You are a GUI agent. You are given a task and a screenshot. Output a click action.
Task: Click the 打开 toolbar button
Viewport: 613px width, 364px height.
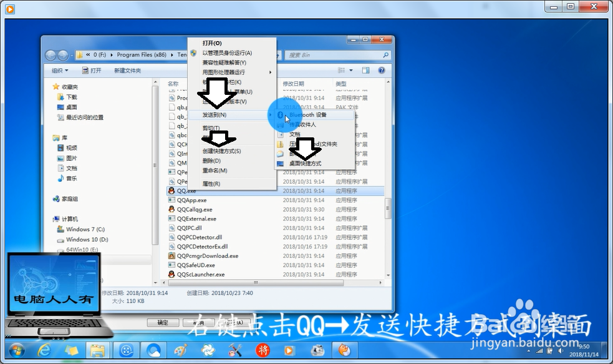[x=92, y=71]
